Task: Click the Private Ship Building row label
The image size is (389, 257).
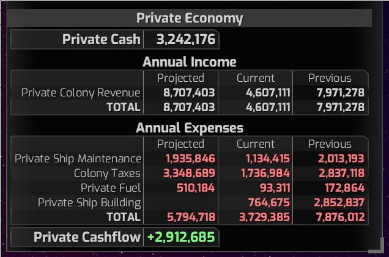Action: [89, 203]
